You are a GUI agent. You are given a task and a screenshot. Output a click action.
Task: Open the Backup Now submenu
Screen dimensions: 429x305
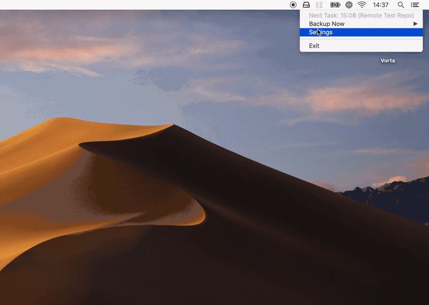pos(361,24)
